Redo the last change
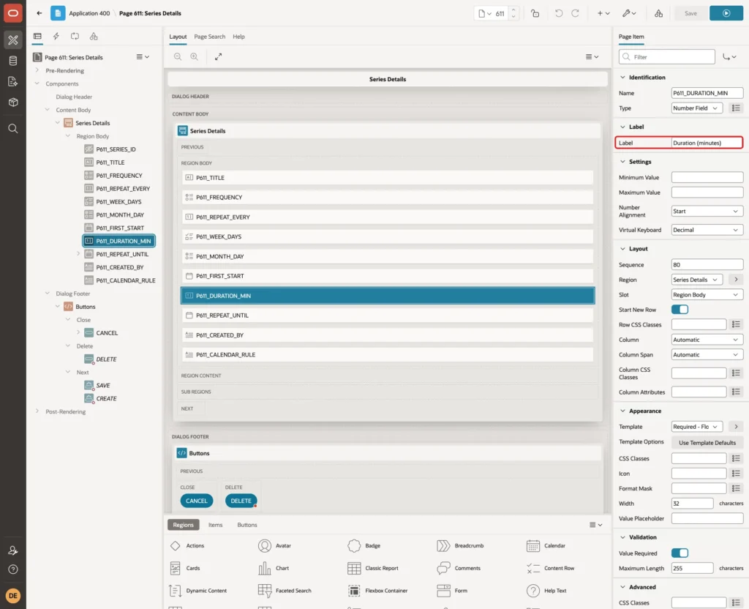 [x=575, y=13]
